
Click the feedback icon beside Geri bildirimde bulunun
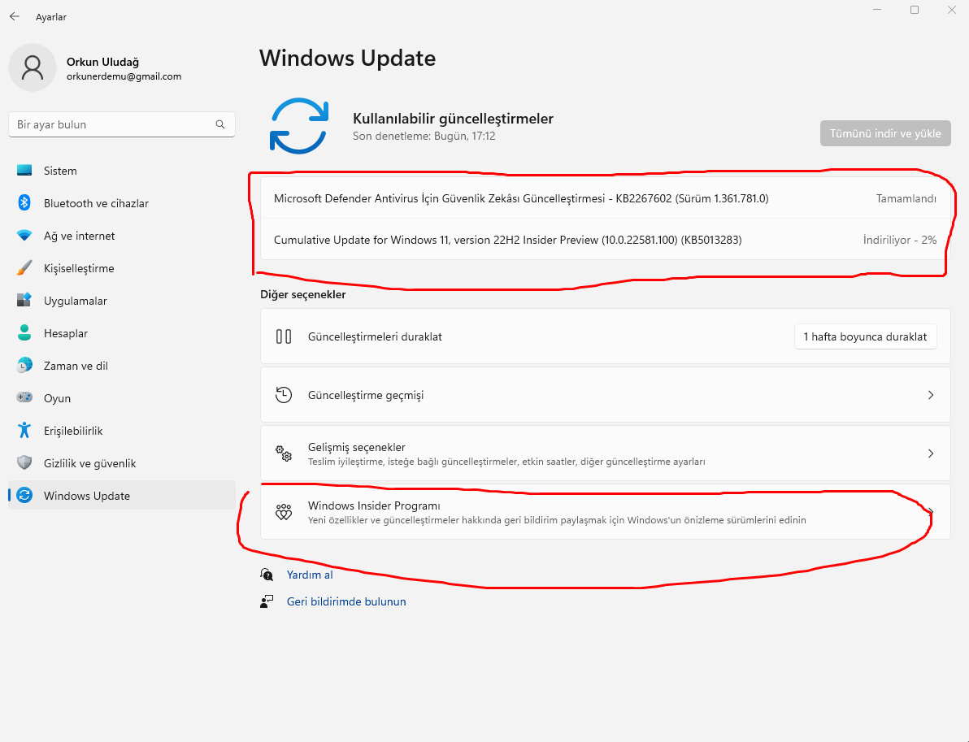267,601
